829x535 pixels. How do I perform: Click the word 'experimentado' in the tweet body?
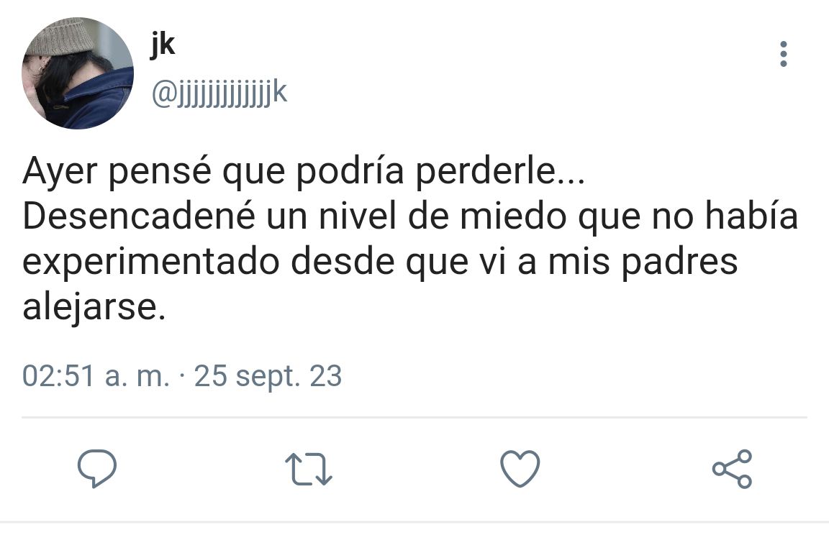(150, 262)
